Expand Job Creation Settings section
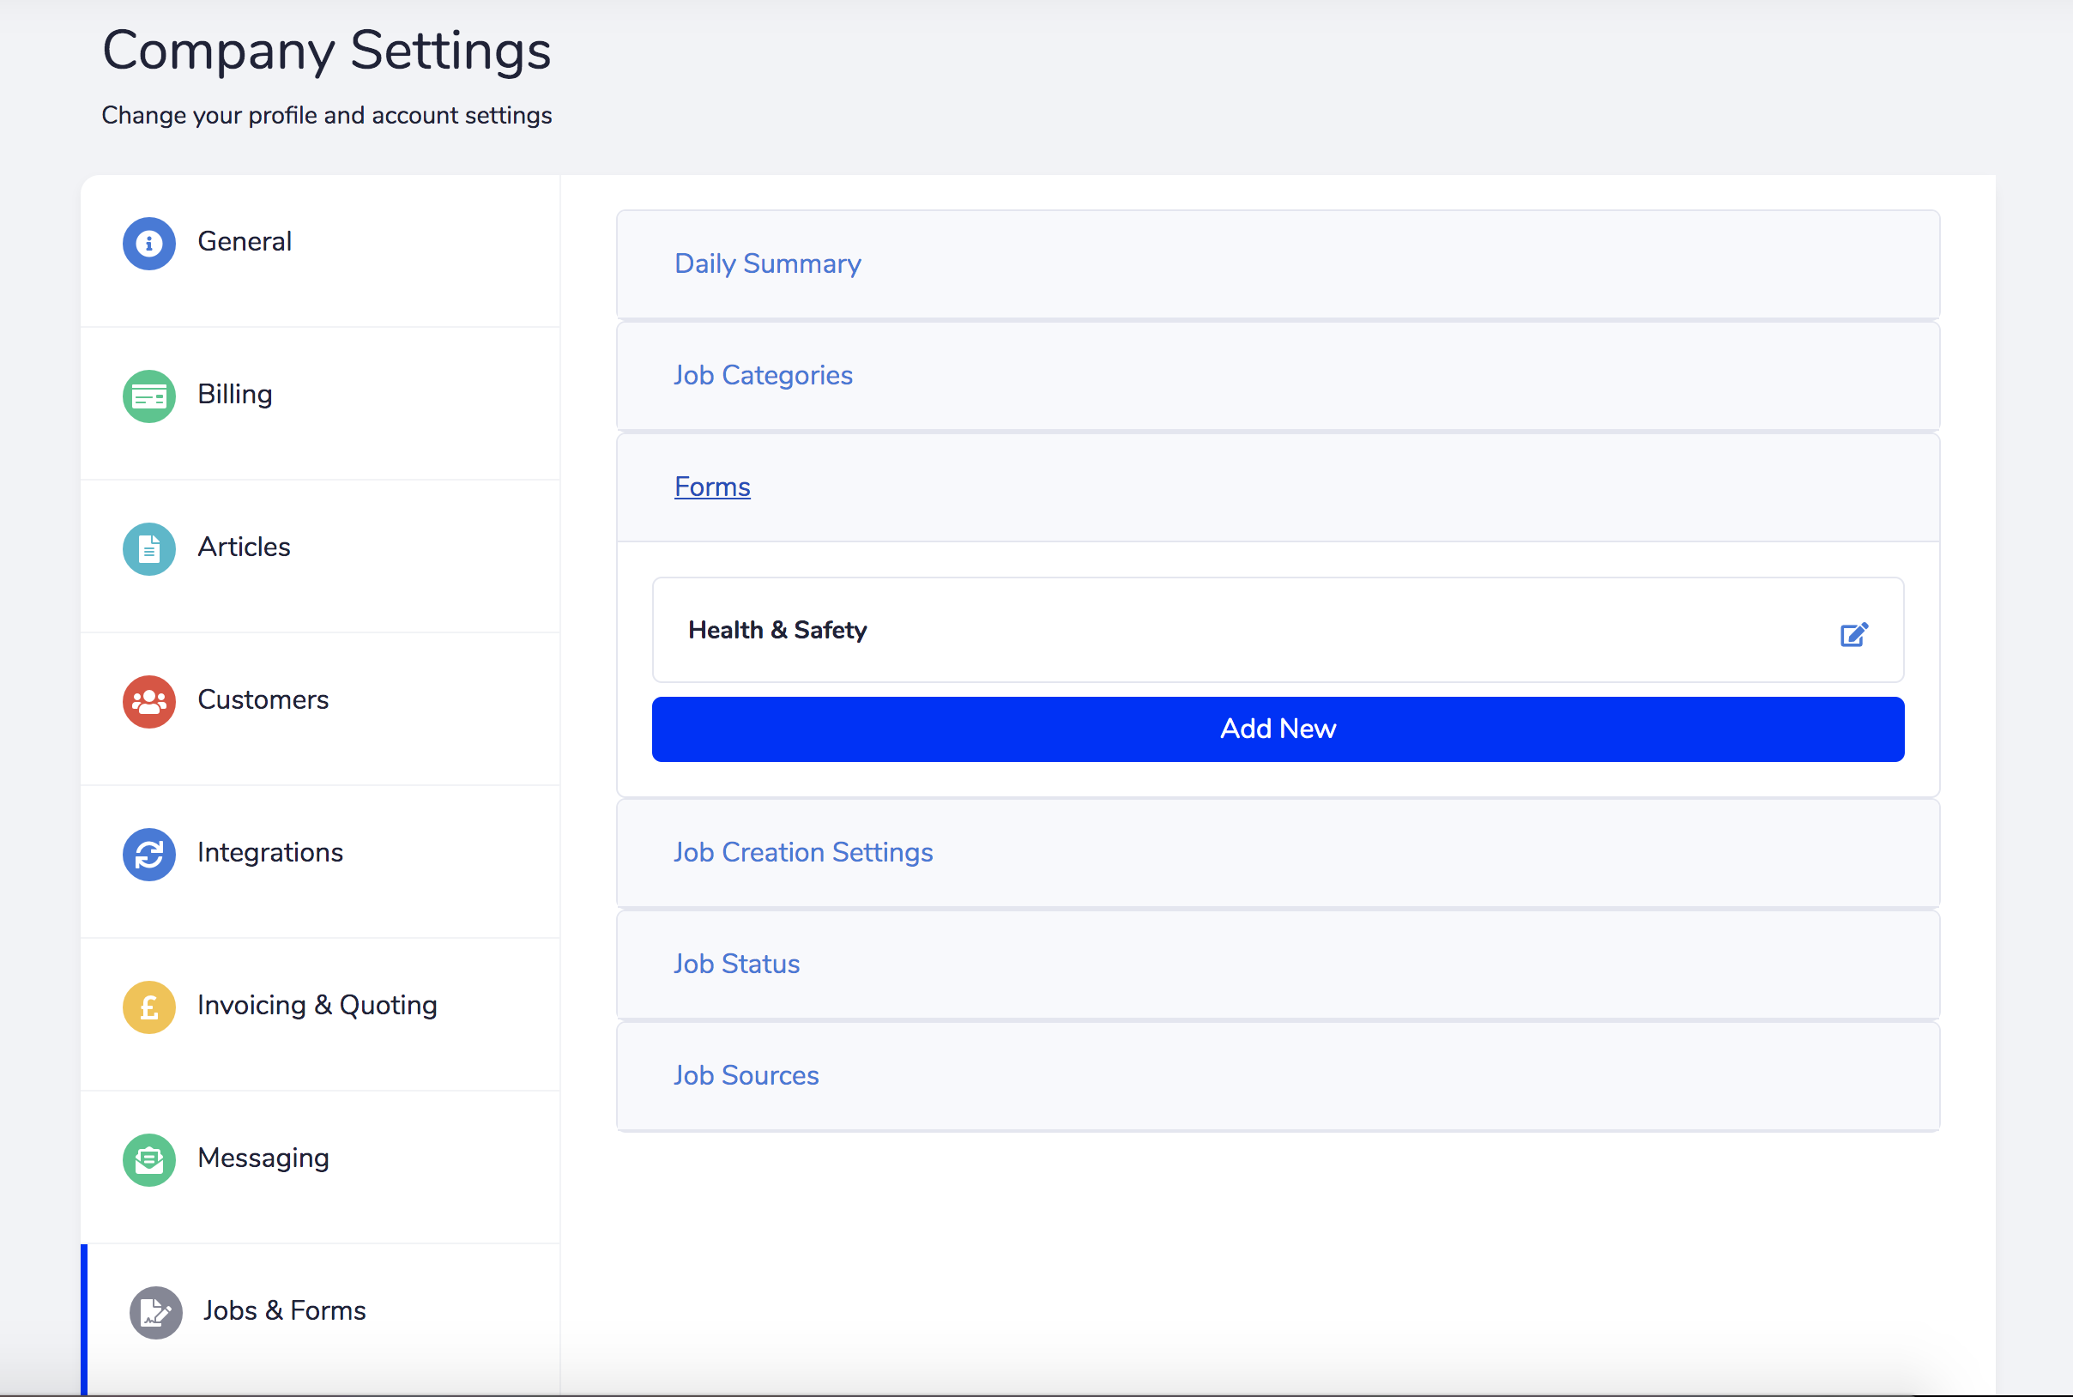This screenshot has width=2073, height=1397. (x=1278, y=853)
